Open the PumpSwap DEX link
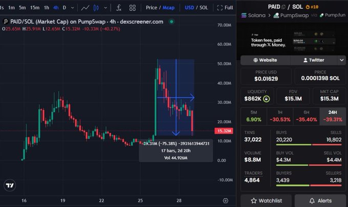 [291, 15]
